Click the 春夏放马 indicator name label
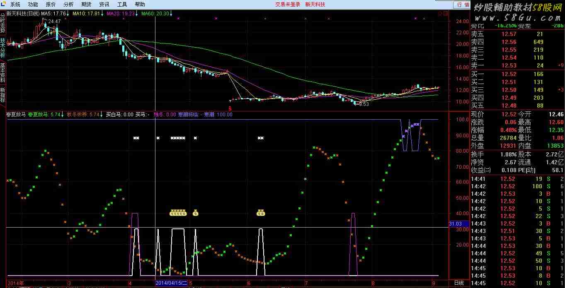Image resolution: width=565 pixels, height=288 pixels. [16, 115]
